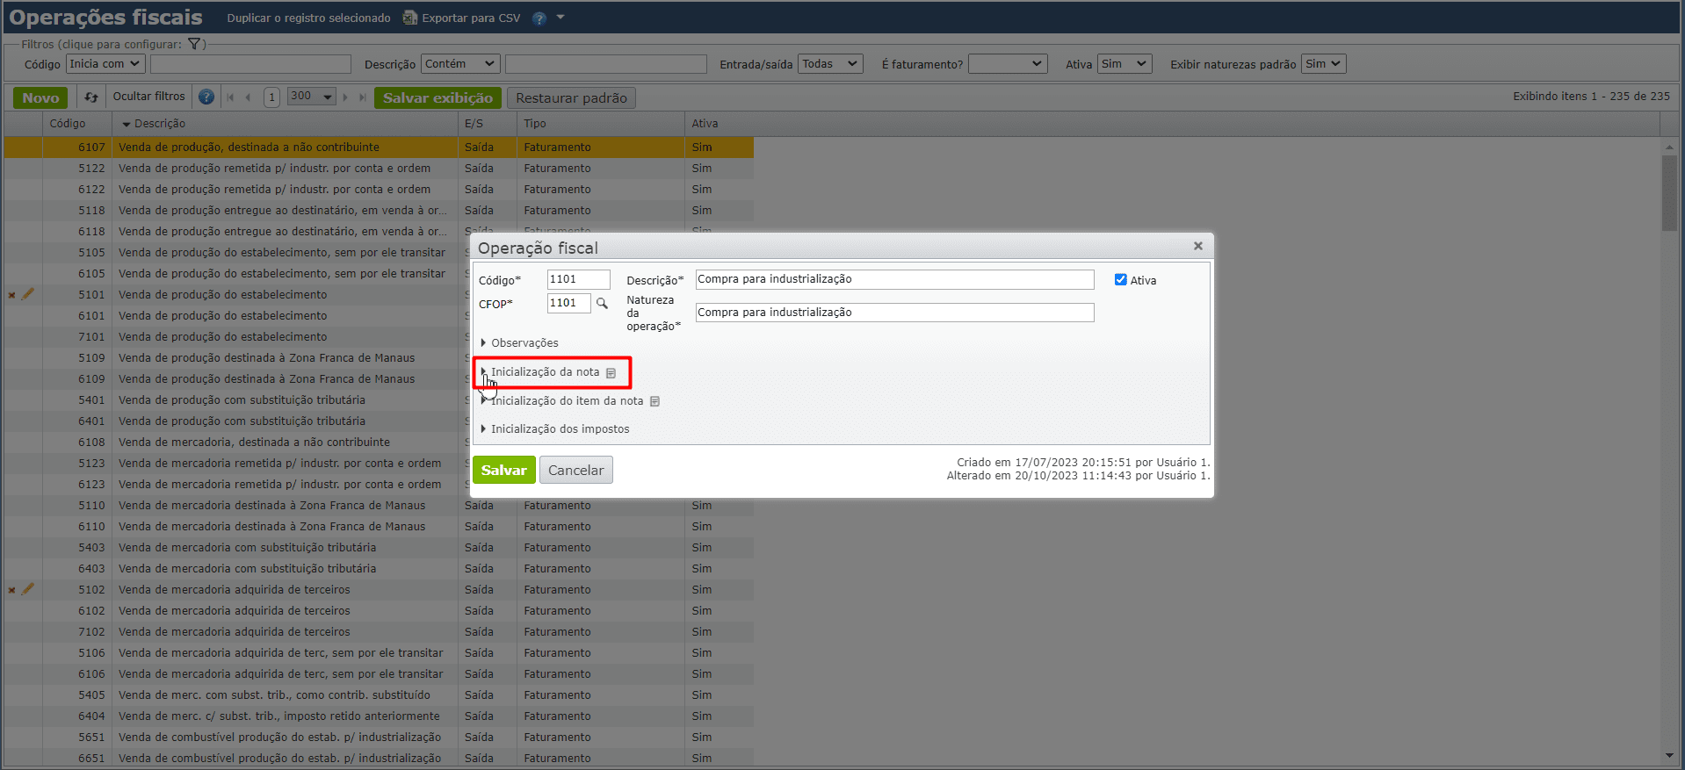Uncheck the Ativa checkbox in the dialog

coord(1121,280)
